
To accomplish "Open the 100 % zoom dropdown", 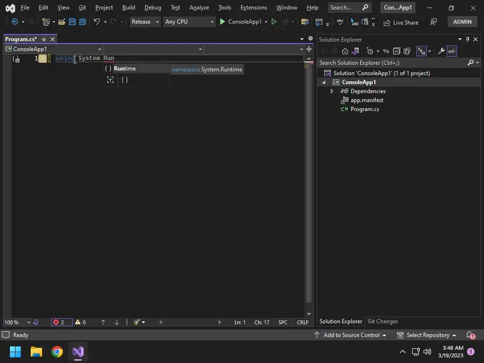I will [x=17, y=322].
